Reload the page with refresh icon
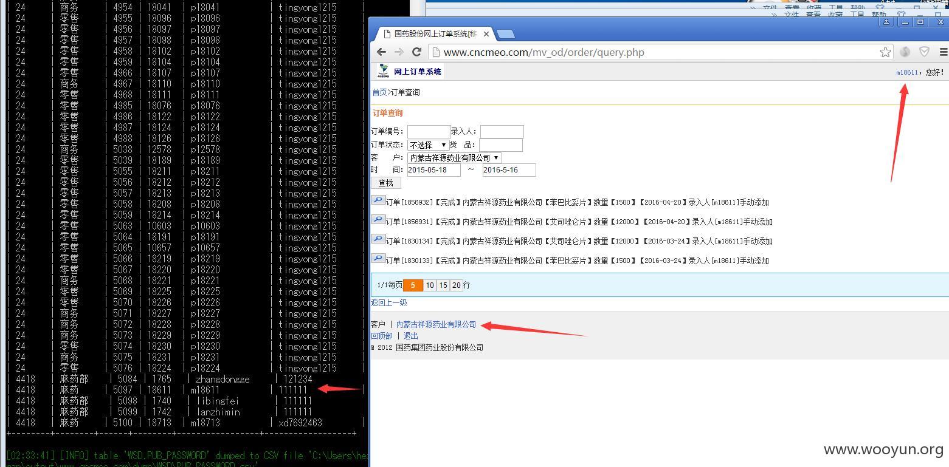Screen dimensions: 949x467 [x=416, y=52]
